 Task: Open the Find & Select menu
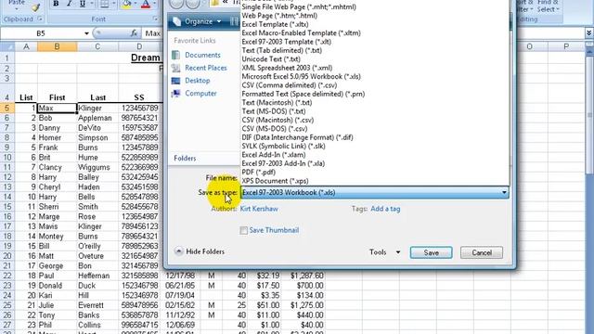tap(548, 6)
